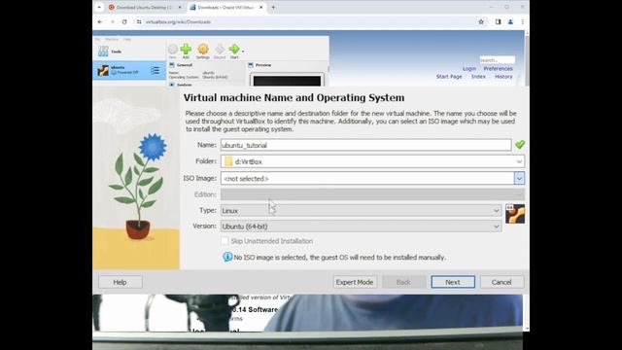The height and width of the screenshot is (350, 622).
Task: Toggle Skip Unattended Installation checkbox
Action: (x=225, y=241)
